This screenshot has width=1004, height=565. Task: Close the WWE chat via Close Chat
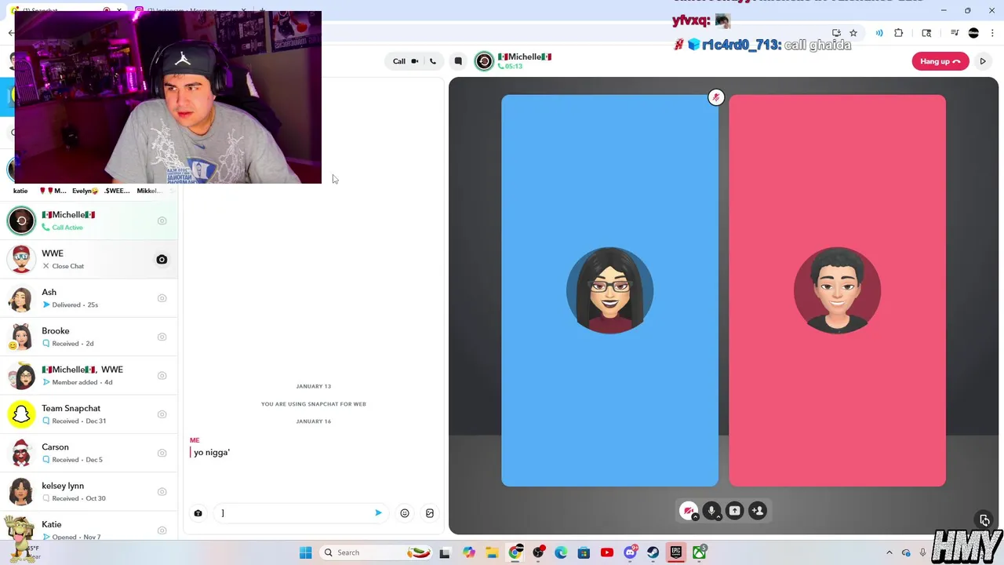coord(63,266)
